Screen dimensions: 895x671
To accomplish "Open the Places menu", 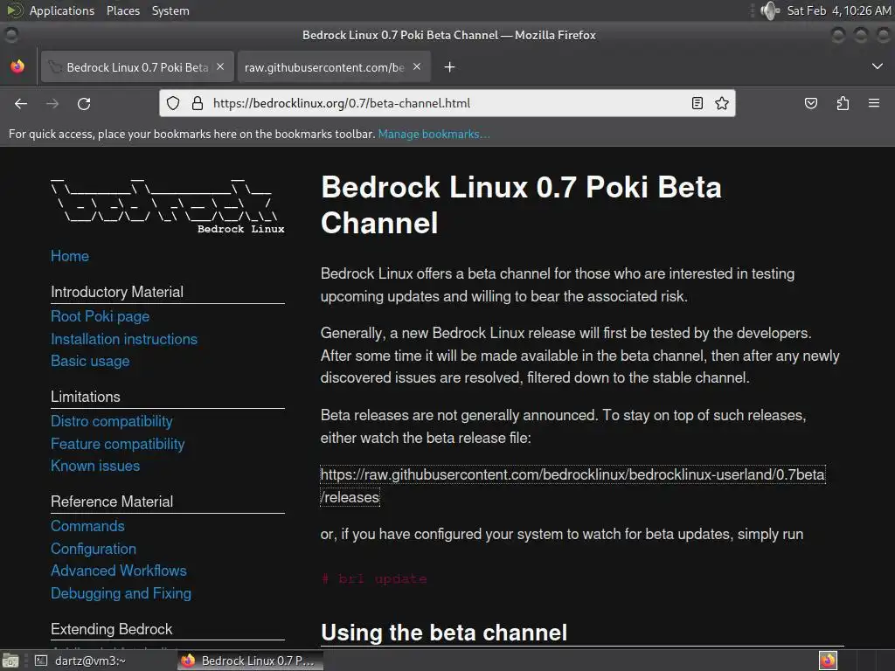I will [x=122, y=10].
